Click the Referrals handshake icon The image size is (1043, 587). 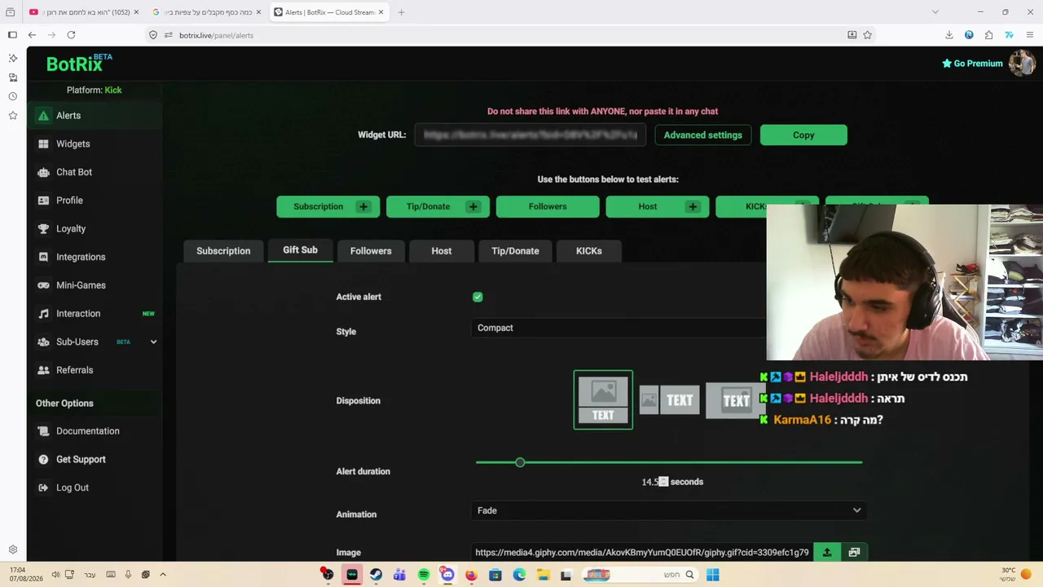tap(43, 370)
